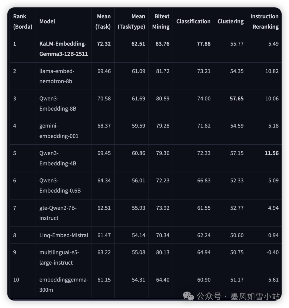
Task: Open the multilingual-e5-large-instruct model link
Action: (59, 257)
